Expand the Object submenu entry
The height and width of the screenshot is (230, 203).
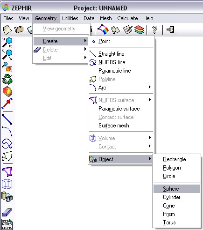(120, 159)
